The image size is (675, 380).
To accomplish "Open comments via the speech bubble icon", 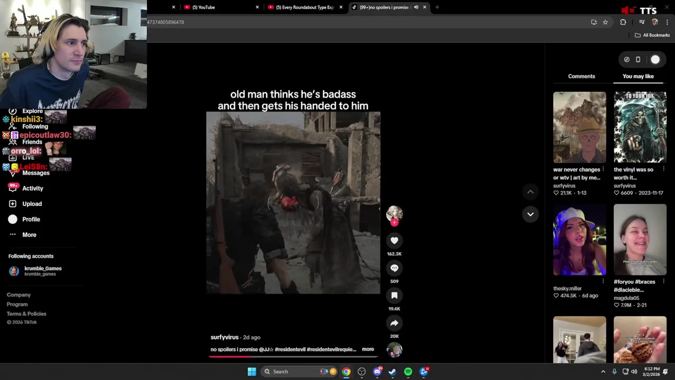I will tap(394, 268).
